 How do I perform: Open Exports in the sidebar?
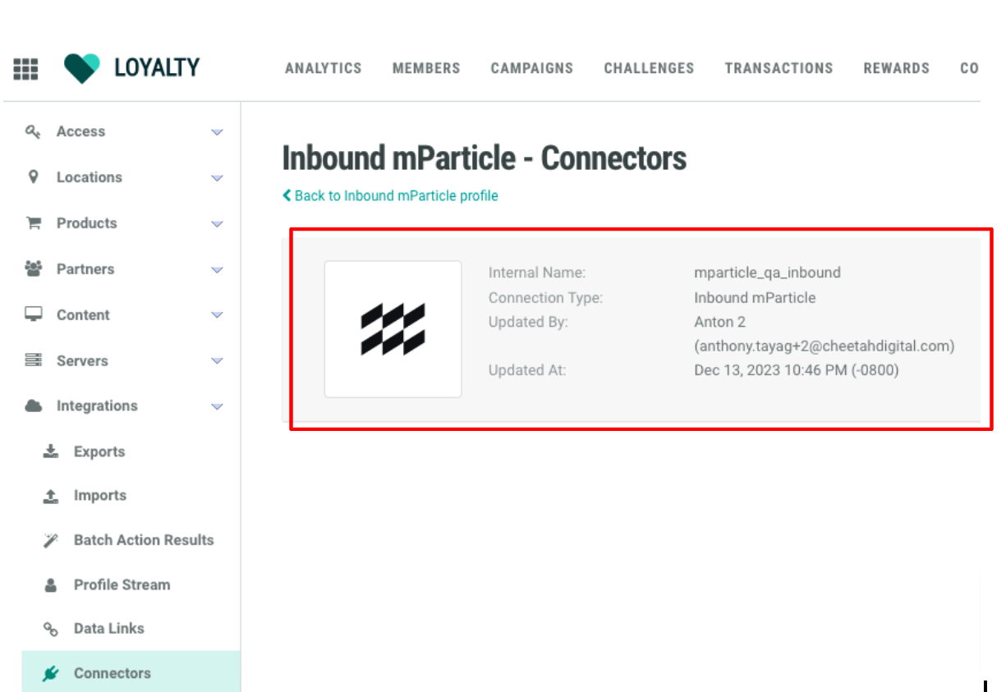(x=99, y=451)
